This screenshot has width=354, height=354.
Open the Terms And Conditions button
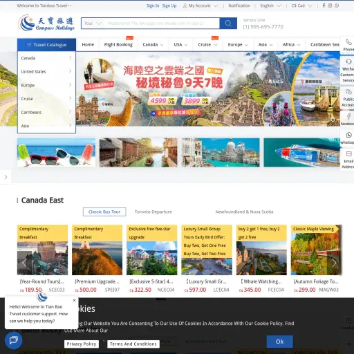point(133,344)
